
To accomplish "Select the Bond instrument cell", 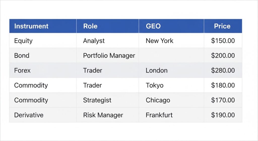I will (x=22, y=55).
